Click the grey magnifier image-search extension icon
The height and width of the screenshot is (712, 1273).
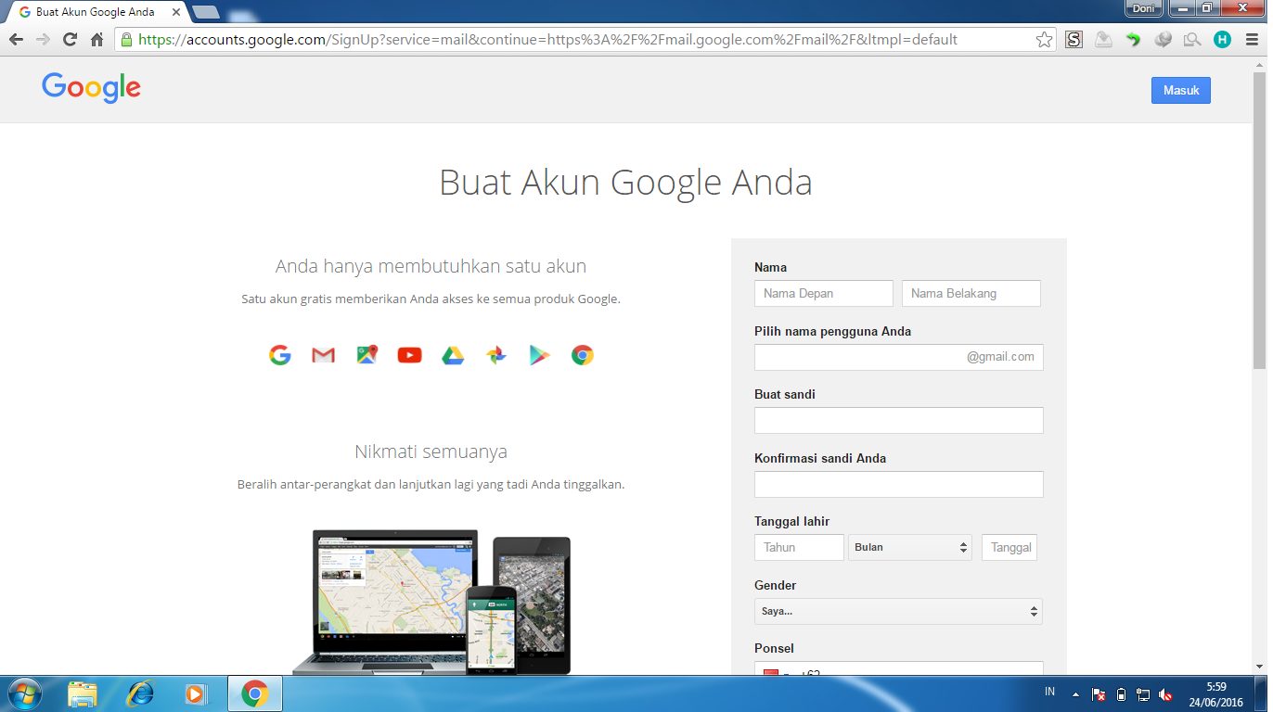(x=1192, y=40)
